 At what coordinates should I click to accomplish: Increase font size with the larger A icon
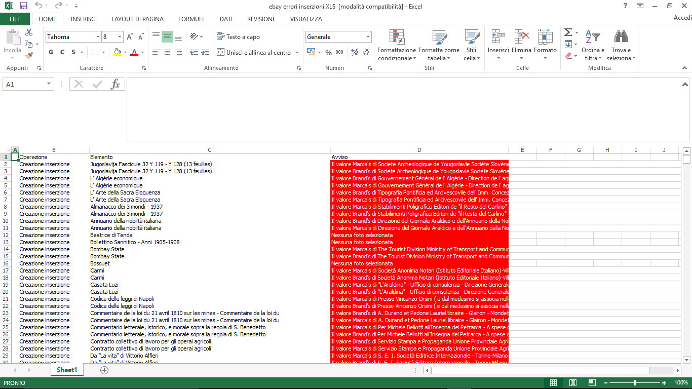pyautogui.click(x=130, y=37)
